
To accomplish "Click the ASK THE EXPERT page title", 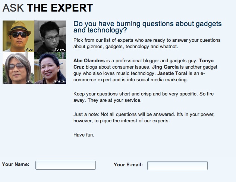I will [48, 8].
